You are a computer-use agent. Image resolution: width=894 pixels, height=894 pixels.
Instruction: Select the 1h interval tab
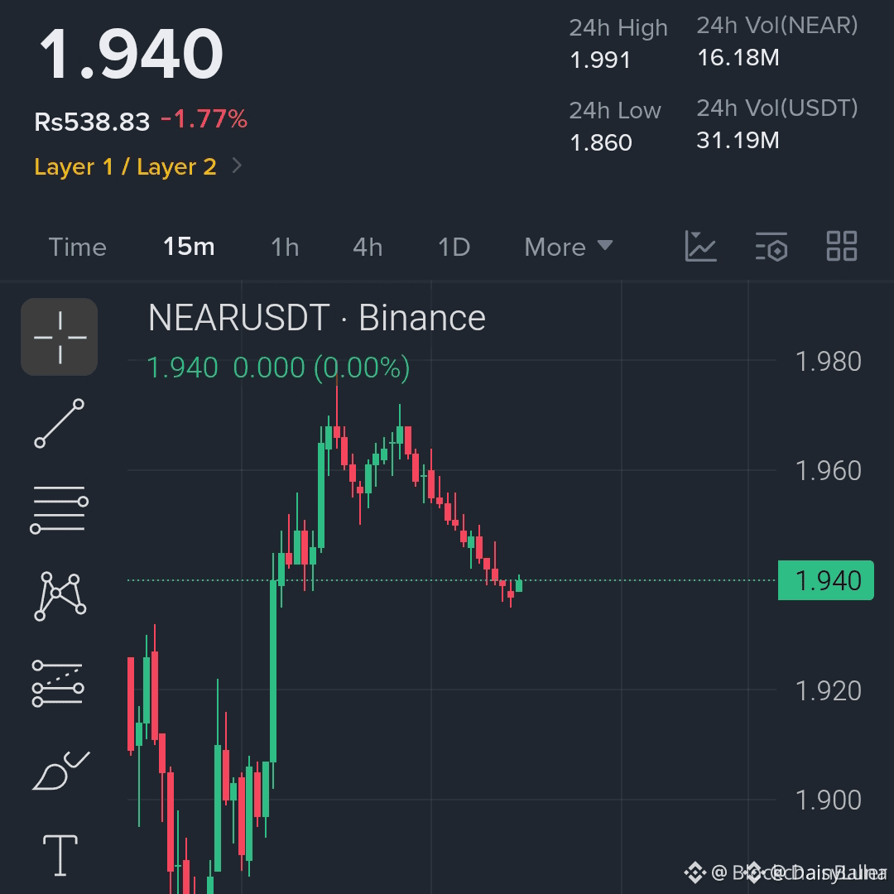coord(285,247)
